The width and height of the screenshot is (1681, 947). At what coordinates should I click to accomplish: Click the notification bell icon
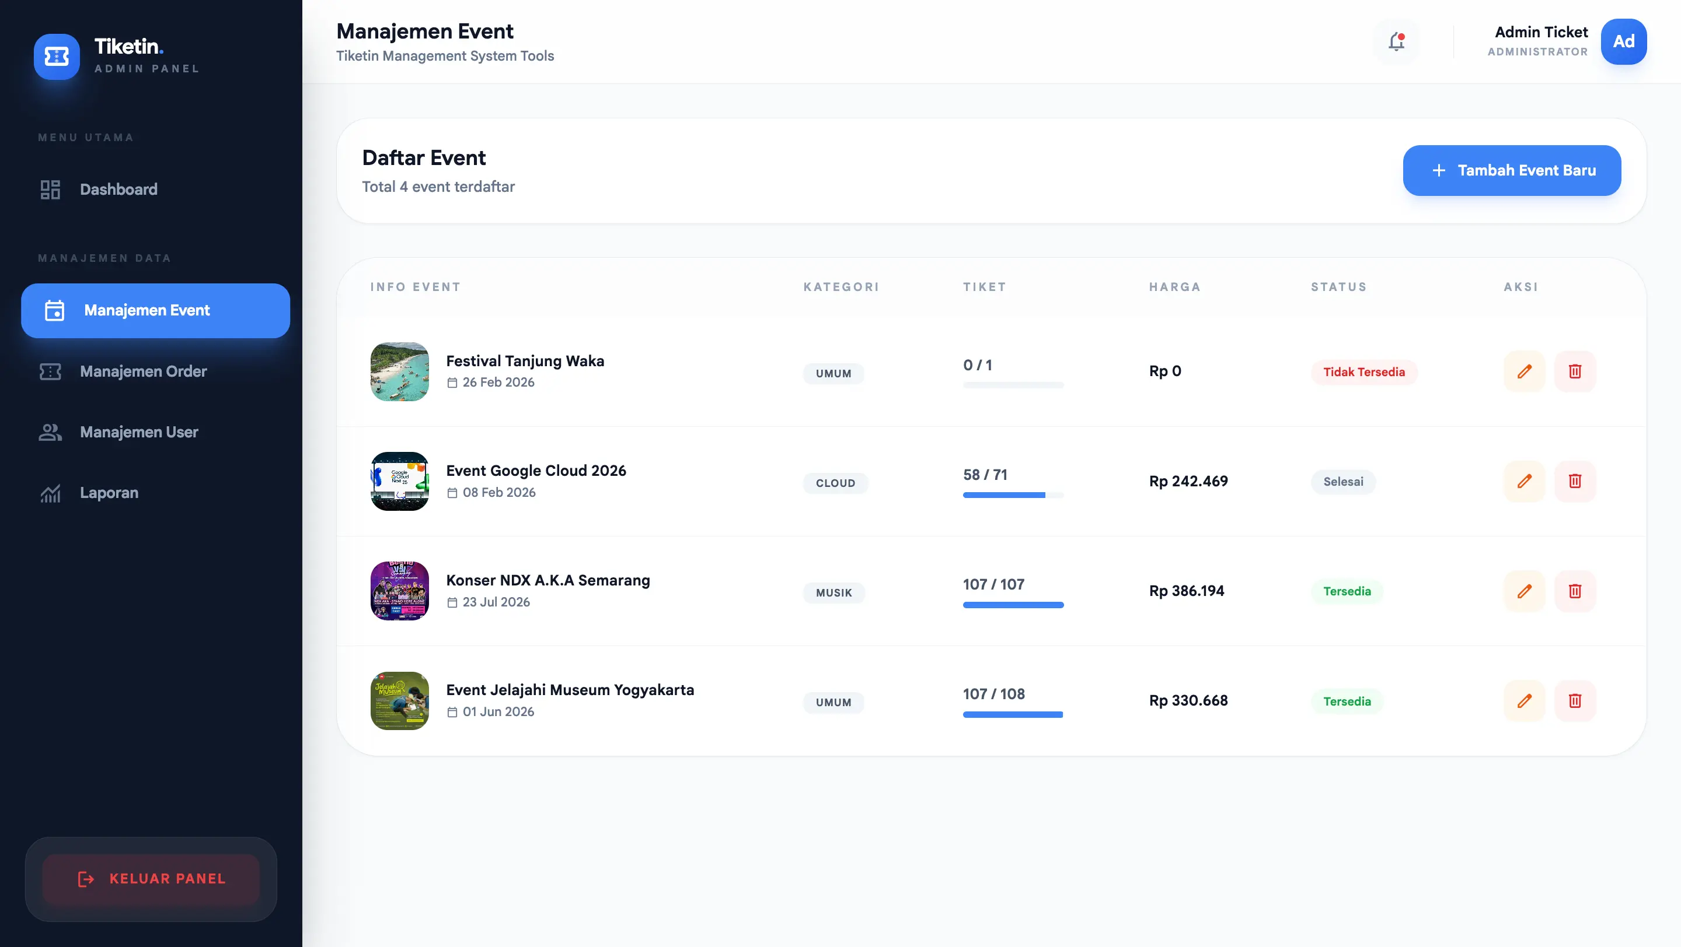pos(1396,42)
